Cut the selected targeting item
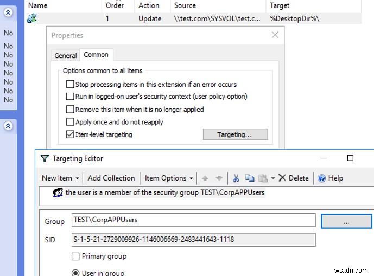Viewport: 374px width, 276px height. [236, 178]
